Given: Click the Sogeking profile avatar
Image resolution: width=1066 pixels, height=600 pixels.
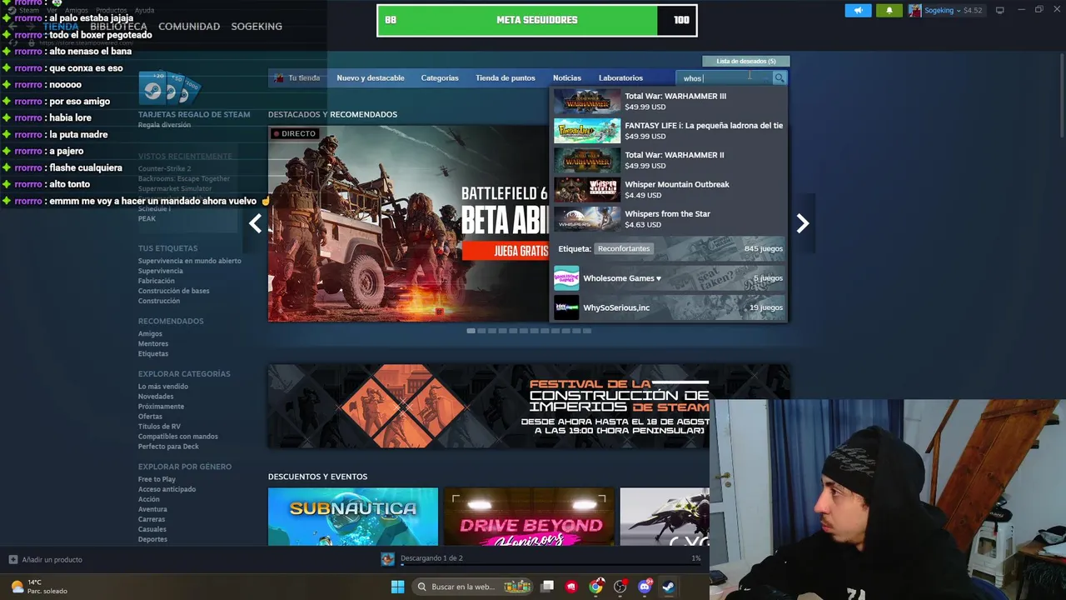Looking at the screenshot, I should tap(914, 11).
